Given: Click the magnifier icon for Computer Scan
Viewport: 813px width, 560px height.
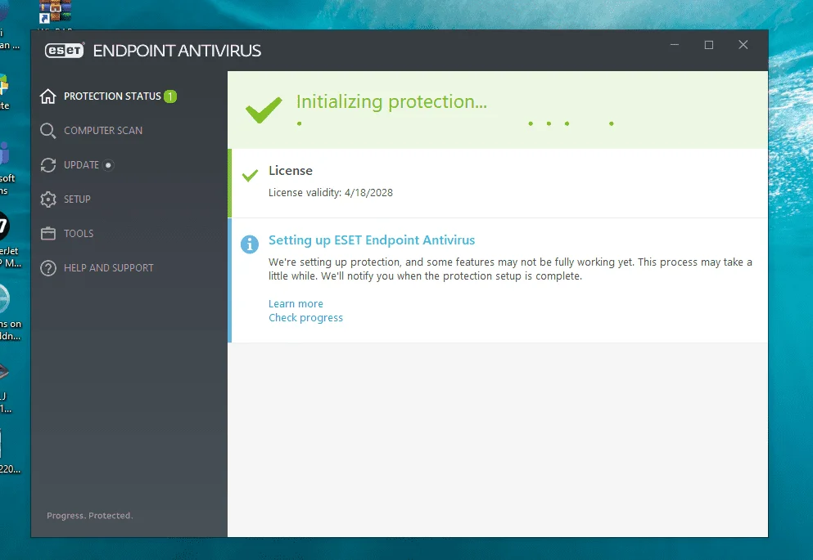Looking at the screenshot, I should [48, 131].
